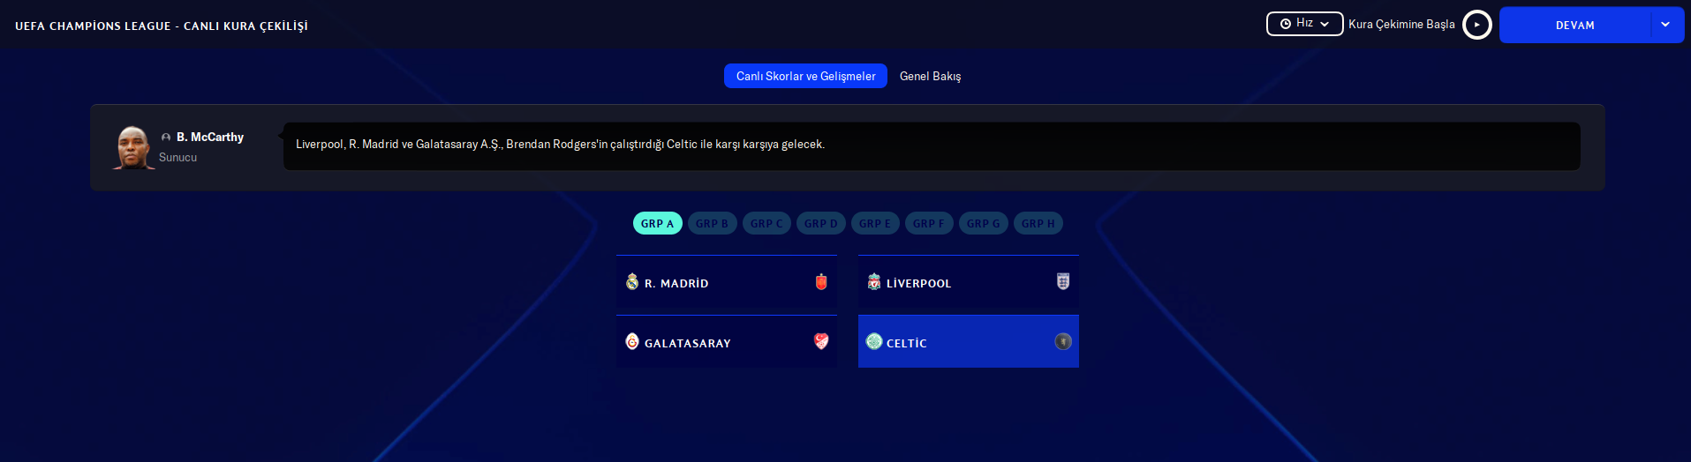This screenshot has width=1691, height=462.
Task: Click Spain flag badge beside R. Madrid
Action: coord(821,282)
